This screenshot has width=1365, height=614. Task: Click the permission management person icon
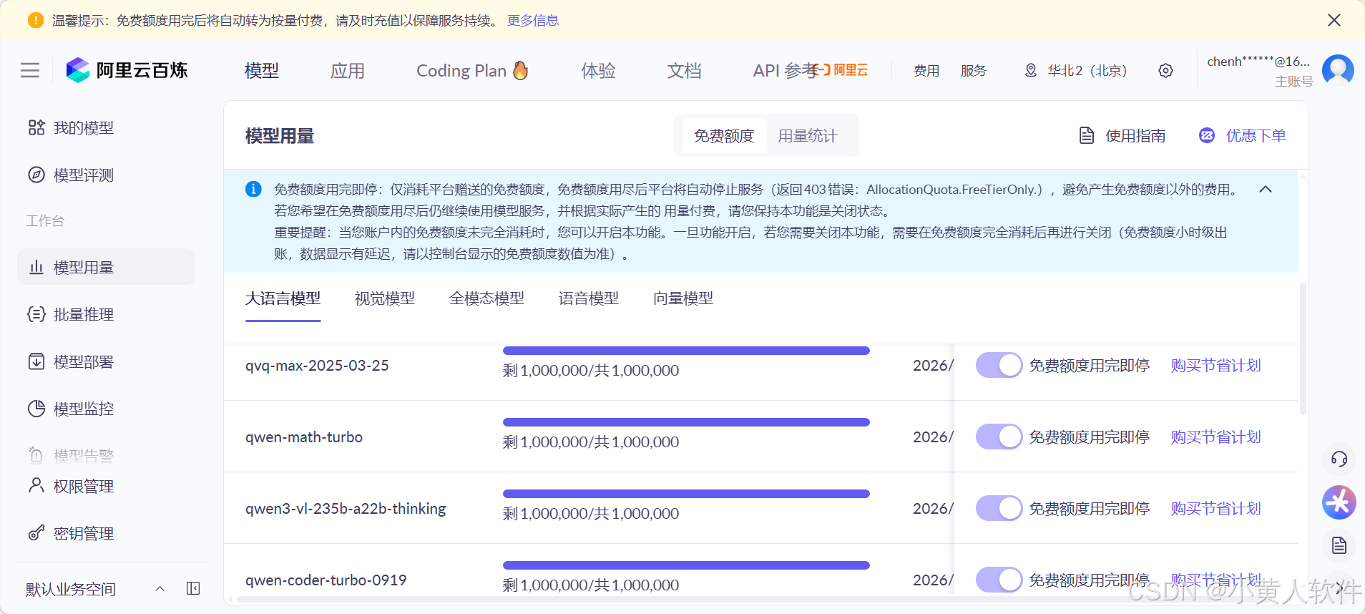36,486
